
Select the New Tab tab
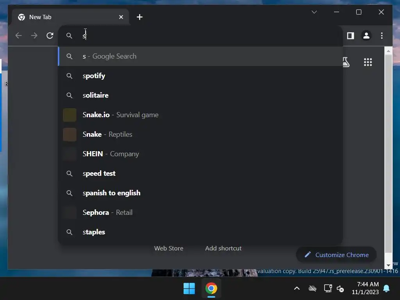tap(70, 17)
